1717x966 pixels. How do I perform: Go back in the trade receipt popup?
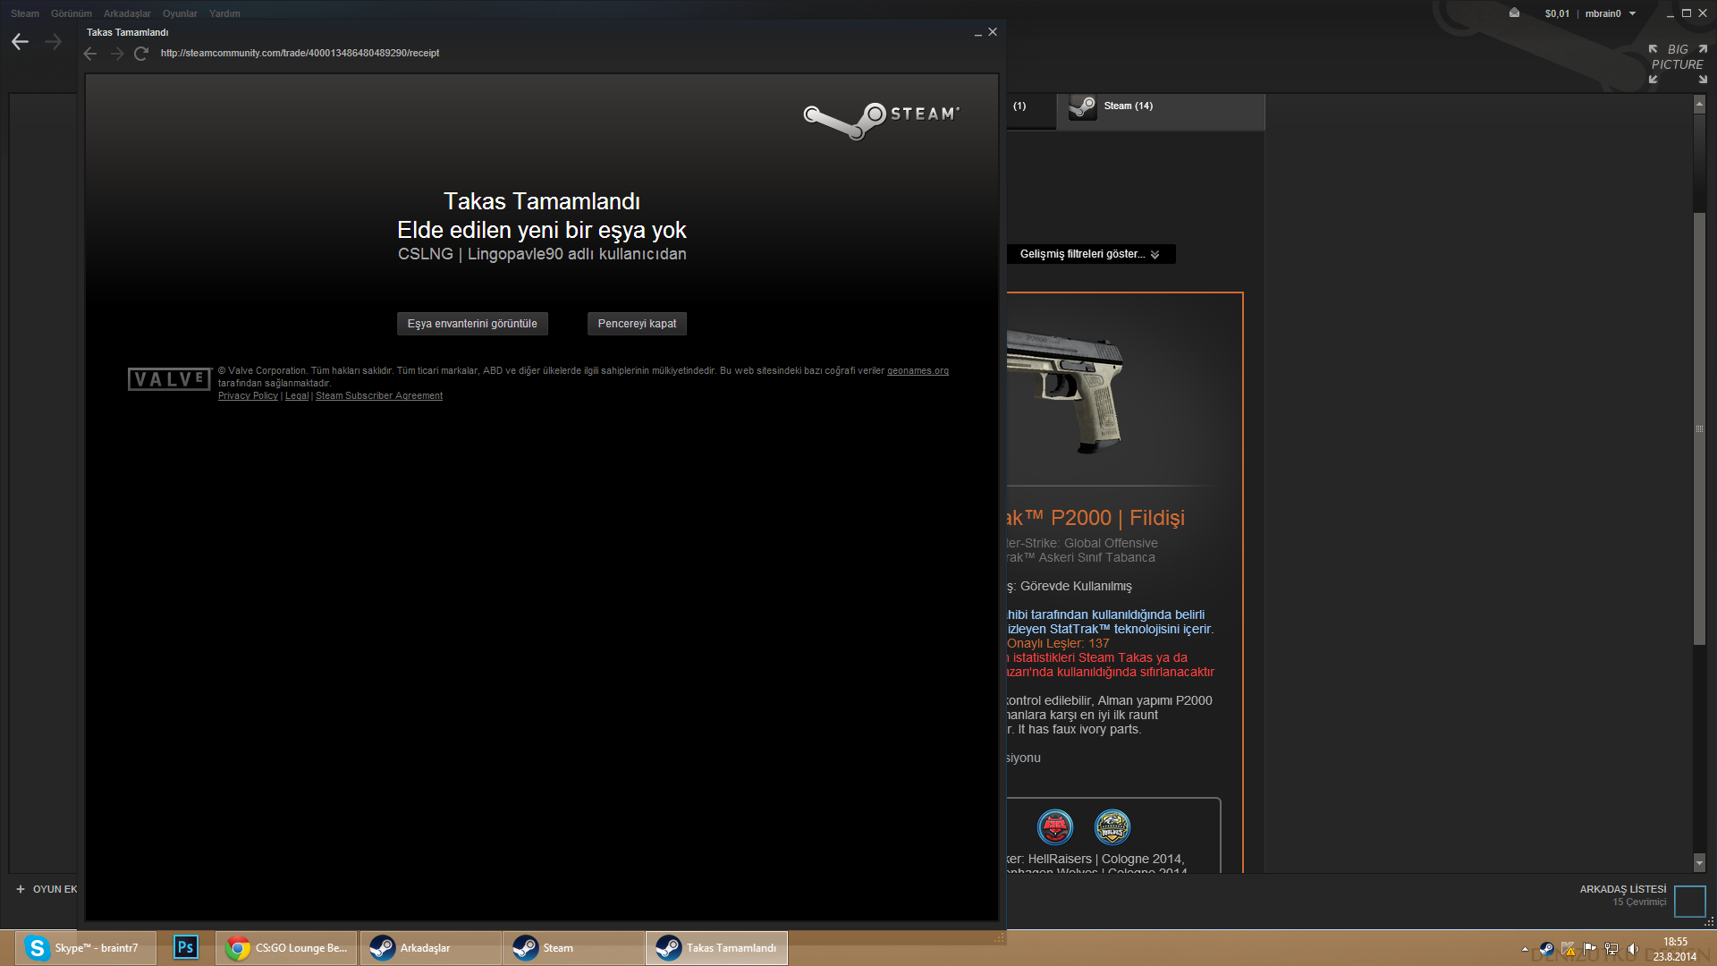pyautogui.click(x=90, y=54)
